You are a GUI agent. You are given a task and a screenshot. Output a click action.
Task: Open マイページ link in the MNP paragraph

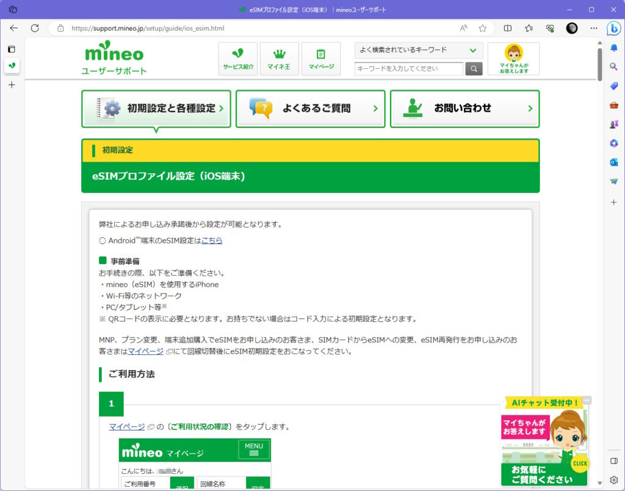pyautogui.click(x=145, y=351)
